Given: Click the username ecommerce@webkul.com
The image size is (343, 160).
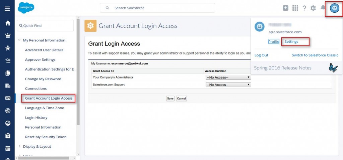Looking at the screenshot, I should 130,63.
